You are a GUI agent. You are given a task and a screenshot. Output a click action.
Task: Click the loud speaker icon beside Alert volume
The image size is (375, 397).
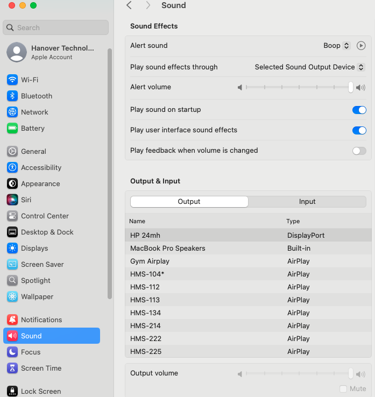pos(360,87)
